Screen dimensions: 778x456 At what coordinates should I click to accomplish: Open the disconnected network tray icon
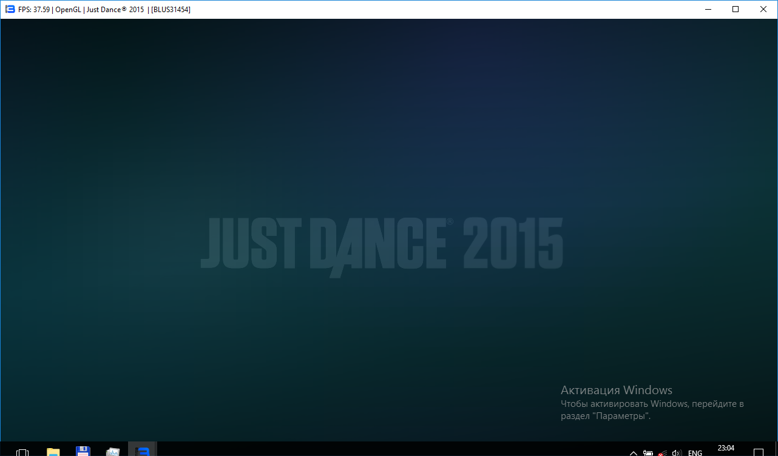663,453
